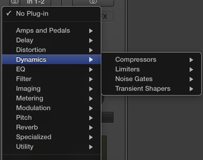
Task: Expand the Noise Gates arrow
Action: tap(191, 79)
